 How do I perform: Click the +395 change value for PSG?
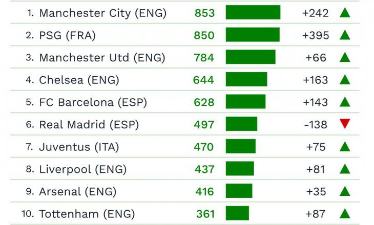click(316, 36)
